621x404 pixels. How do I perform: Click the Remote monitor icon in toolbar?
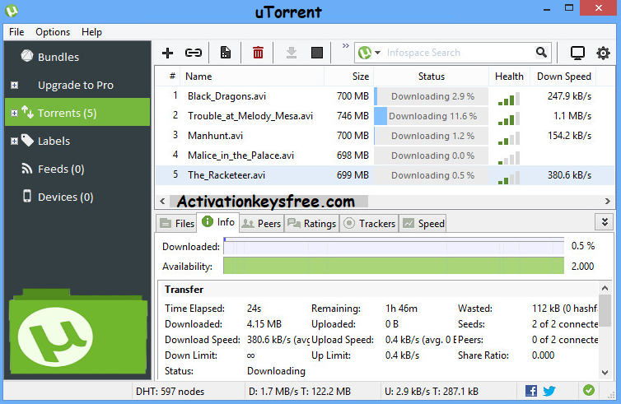(577, 53)
